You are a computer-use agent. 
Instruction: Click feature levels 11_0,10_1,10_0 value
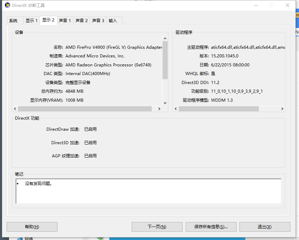coord(237,91)
